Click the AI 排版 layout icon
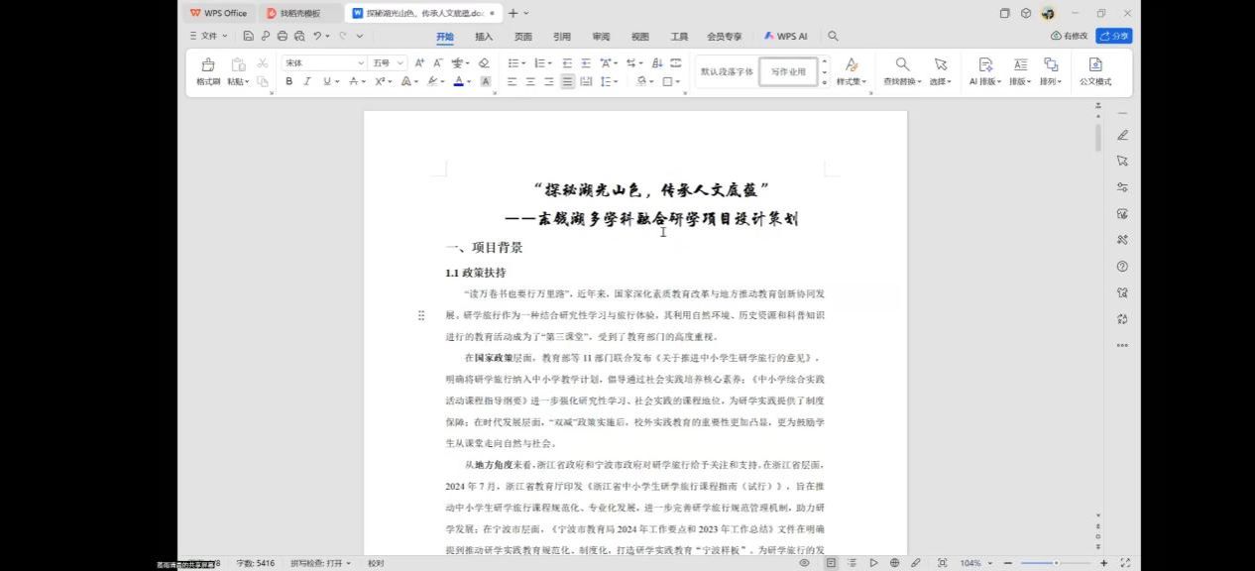1255x571 pixels. pos(984,70)
